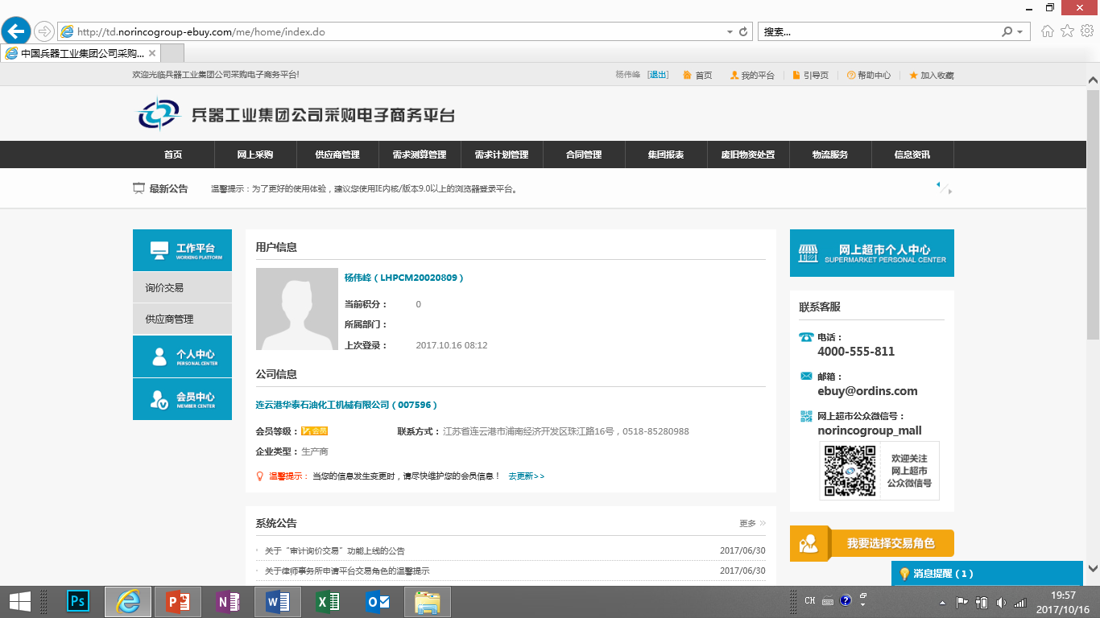This screenshot has height=618, width=1100.
Task: Click the WeChat QR code image
Action: pyautogui.click(x=850, y=471)
